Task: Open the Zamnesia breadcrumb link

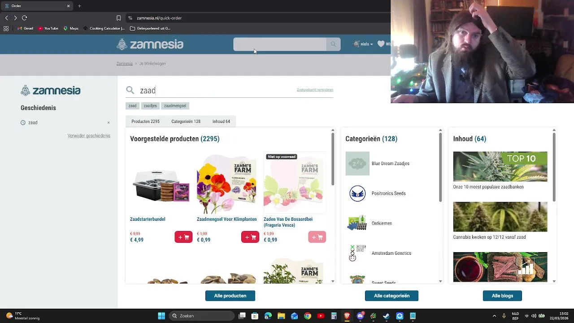Action: pyautogui.click(x=124, y=64)
